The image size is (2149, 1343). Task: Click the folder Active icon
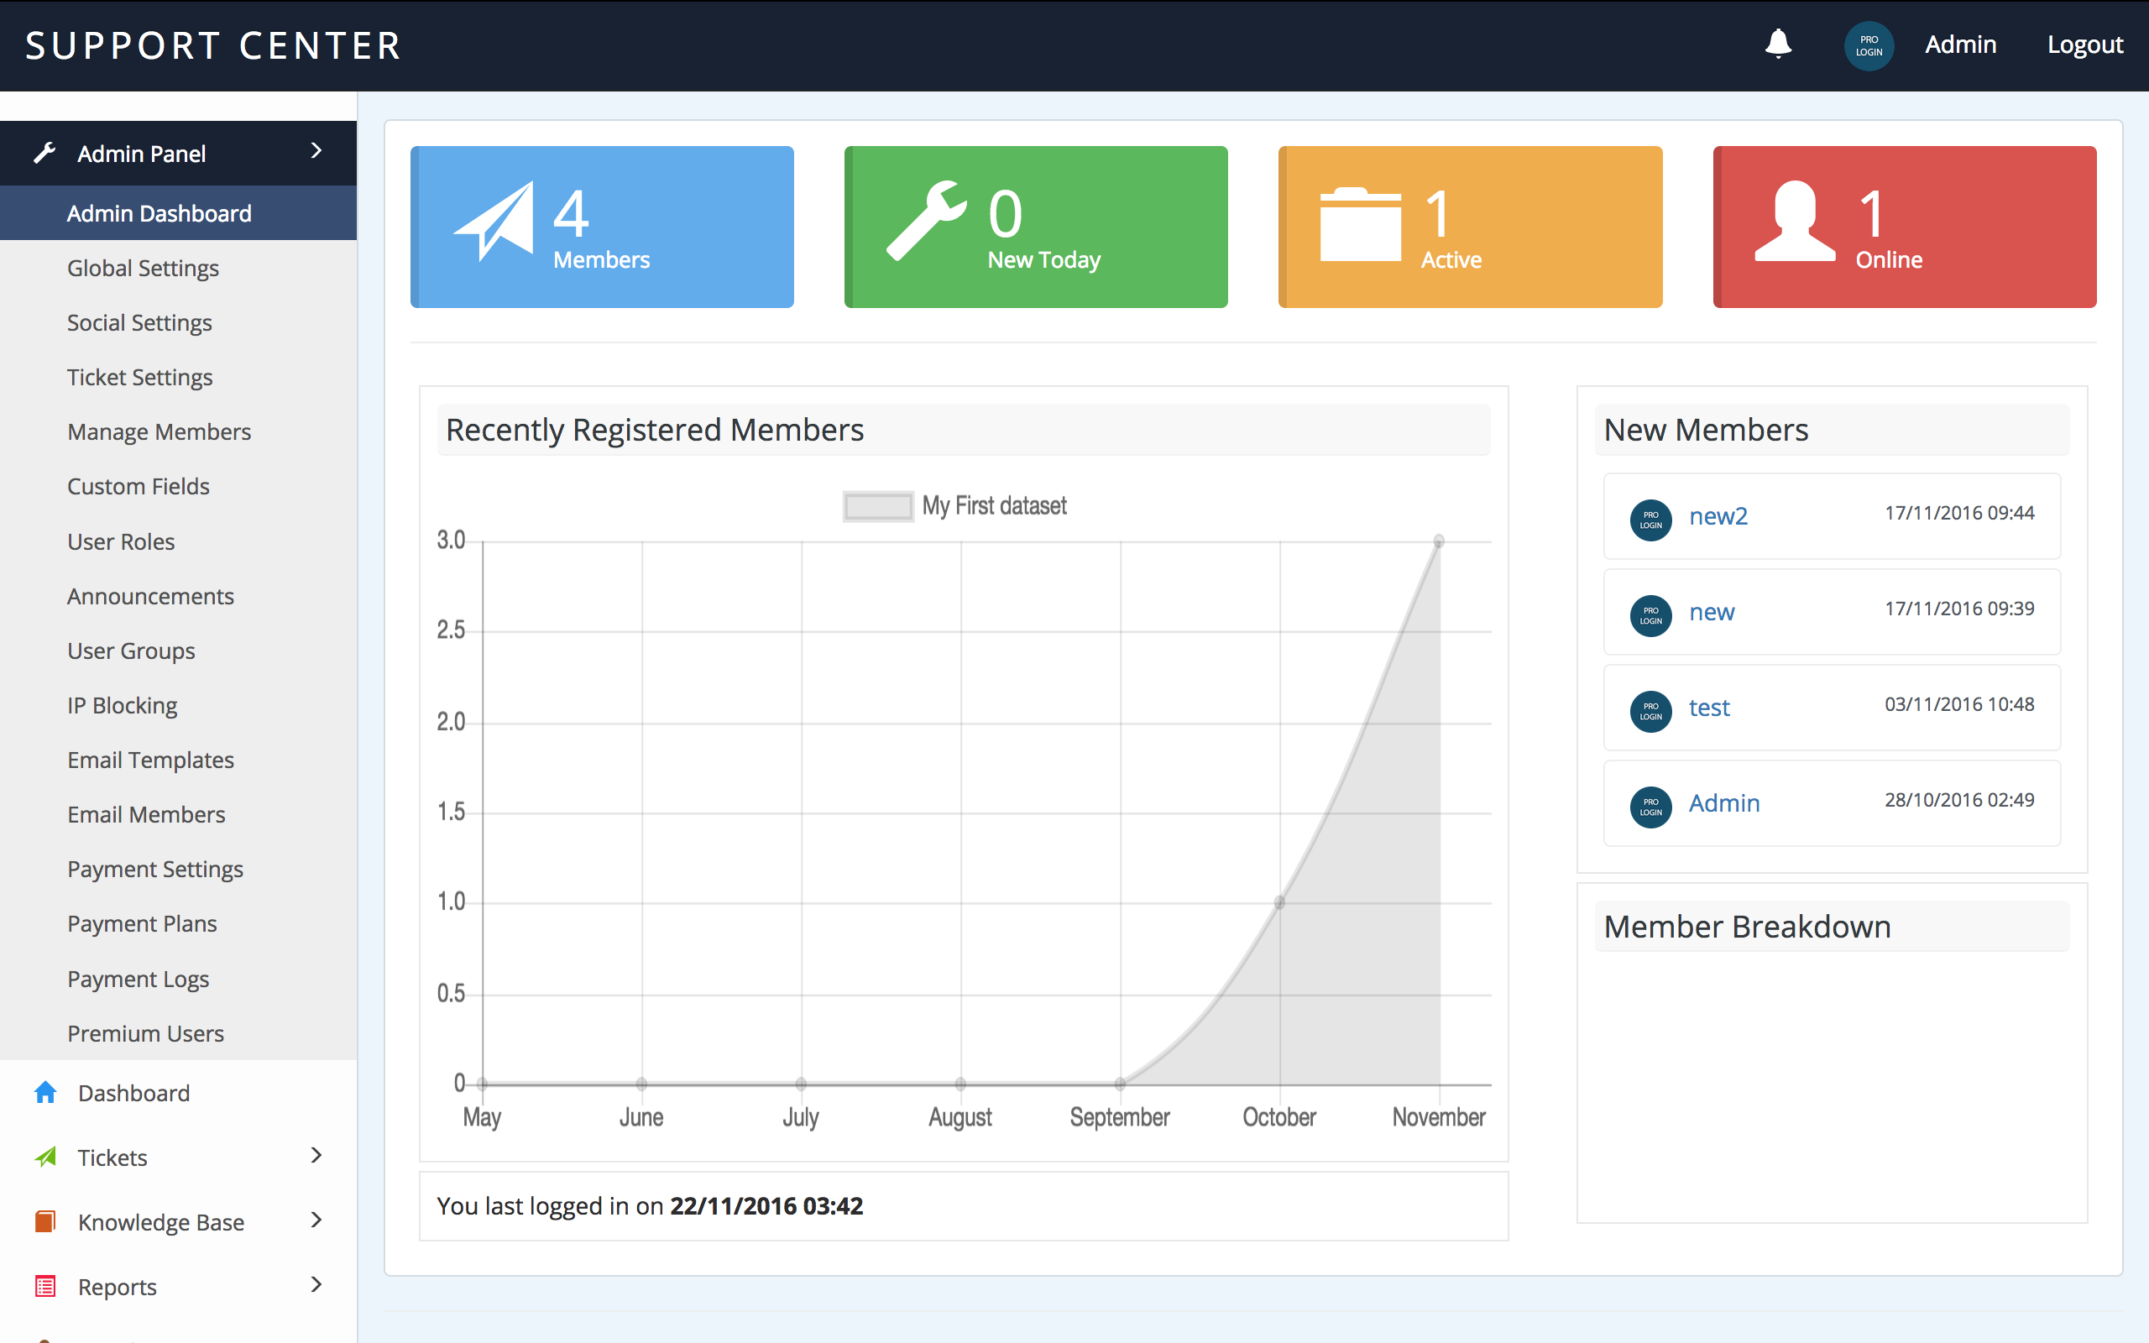pyautogui.click(x=1360, y=225)
